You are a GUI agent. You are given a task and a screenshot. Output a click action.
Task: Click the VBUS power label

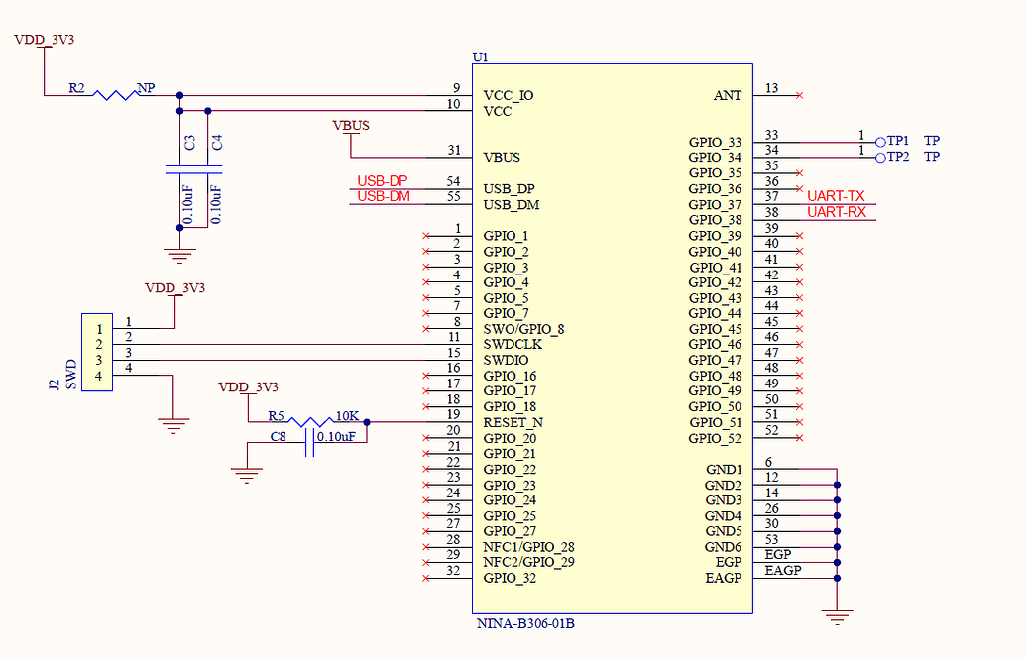click(351, 126)
